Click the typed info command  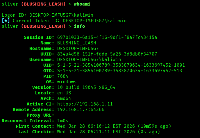pyautogui.click(x=79, y=26)
